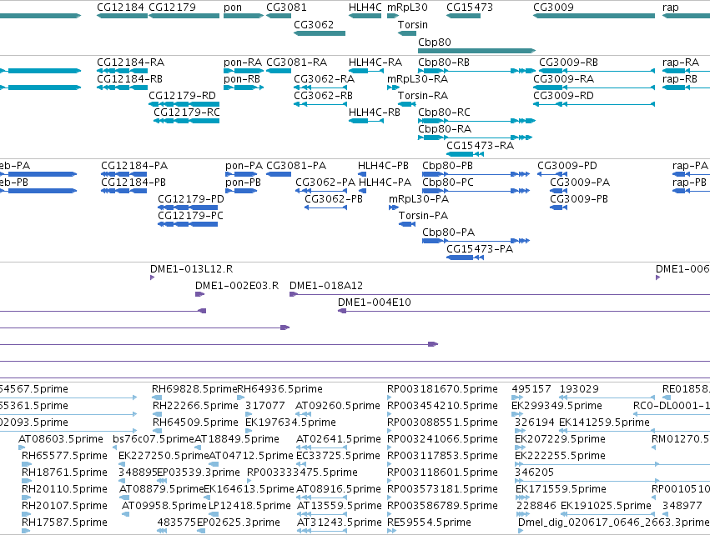
Task: Select EST RE59554.5prime
Action: (430, 522)
